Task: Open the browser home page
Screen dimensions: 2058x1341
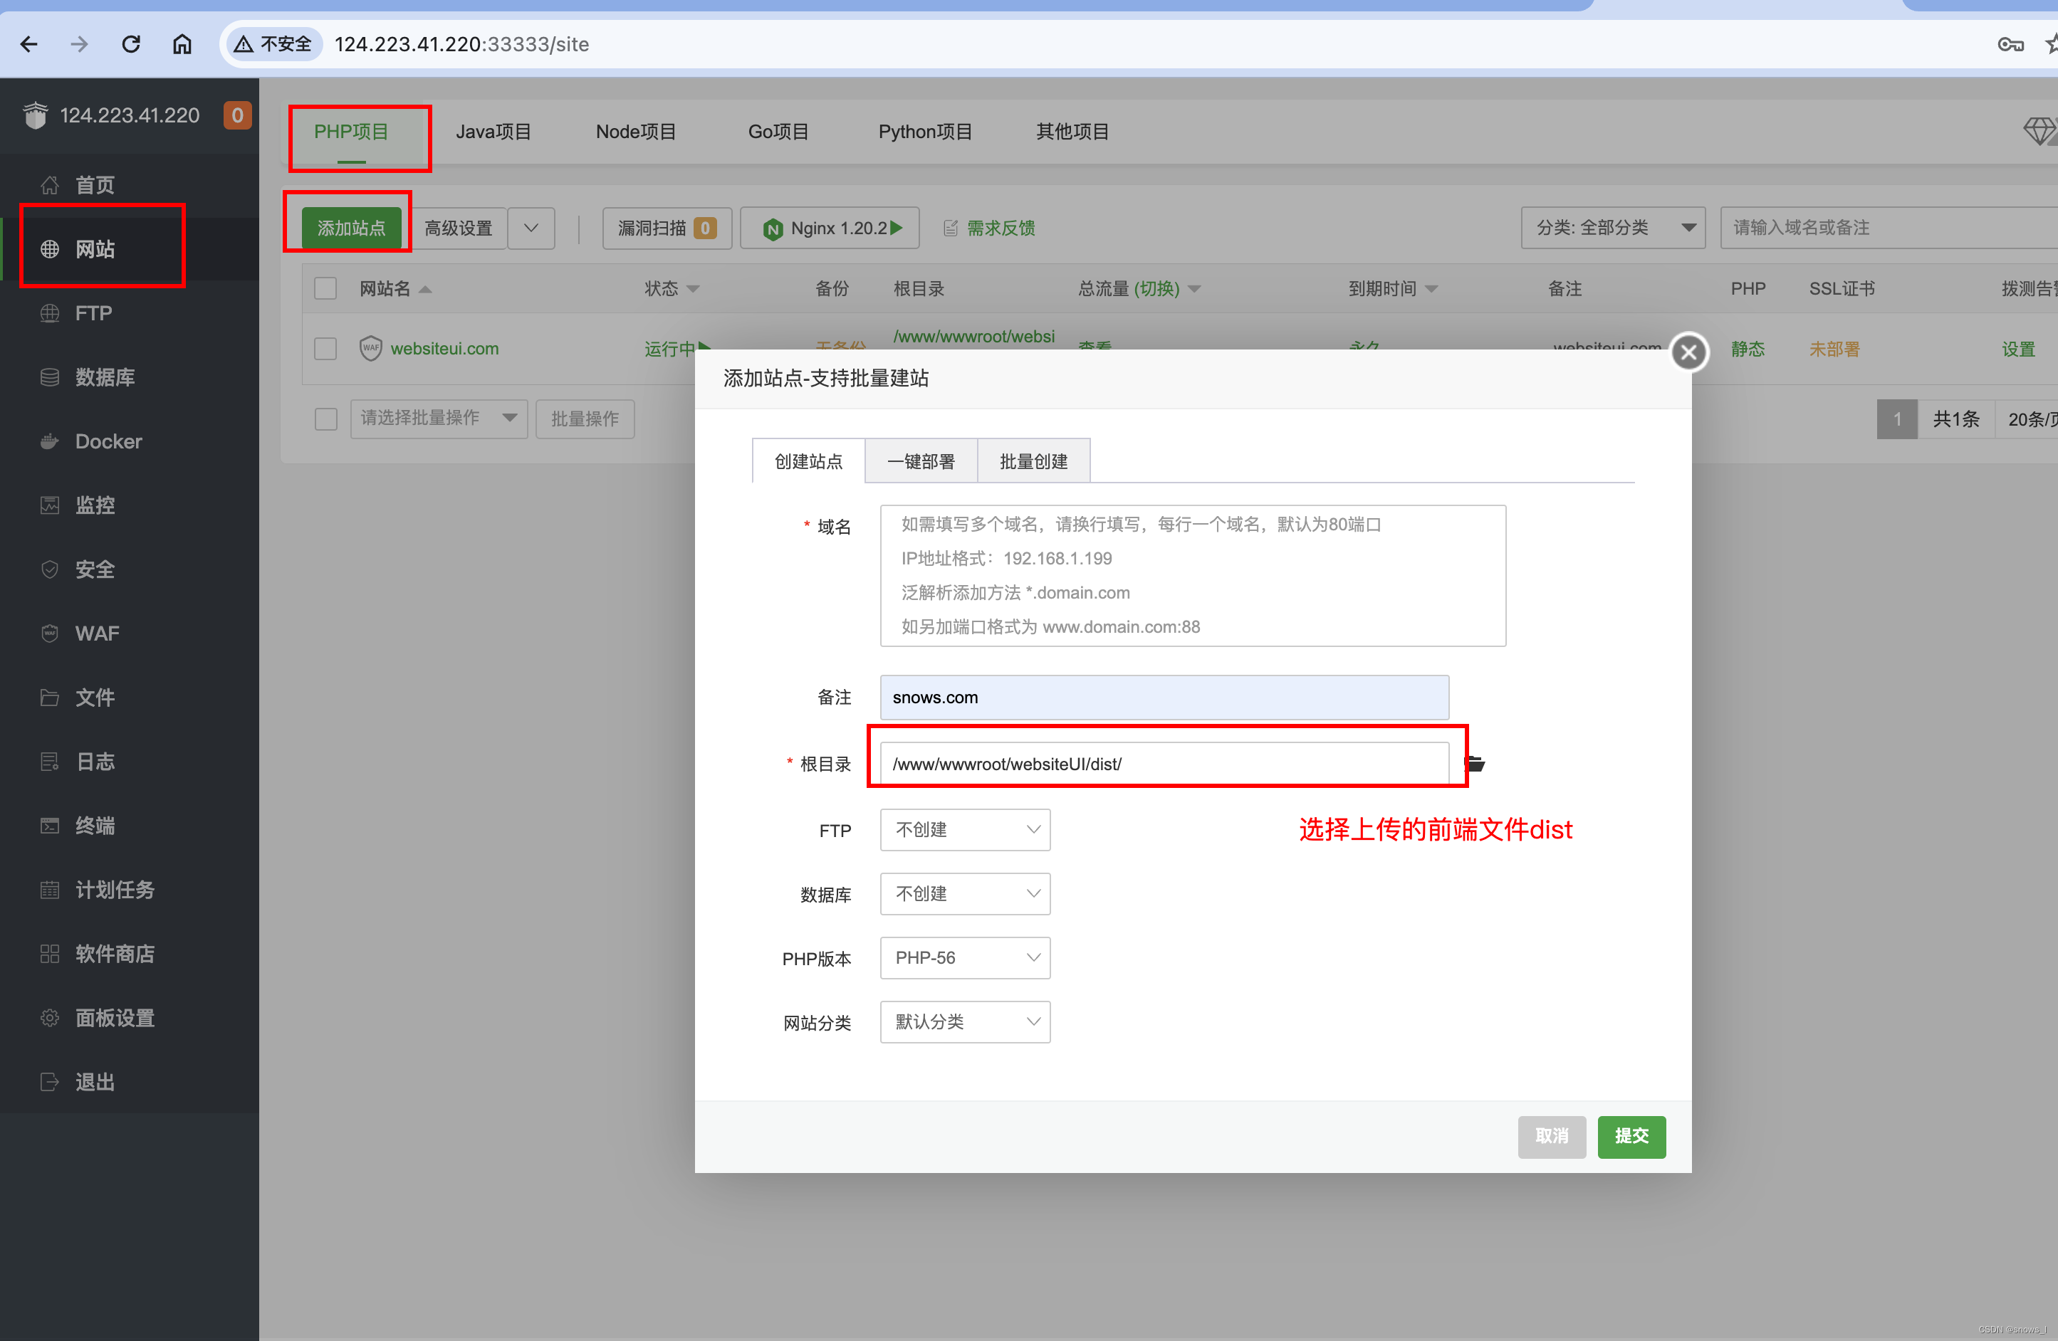Action: [182, 44]
